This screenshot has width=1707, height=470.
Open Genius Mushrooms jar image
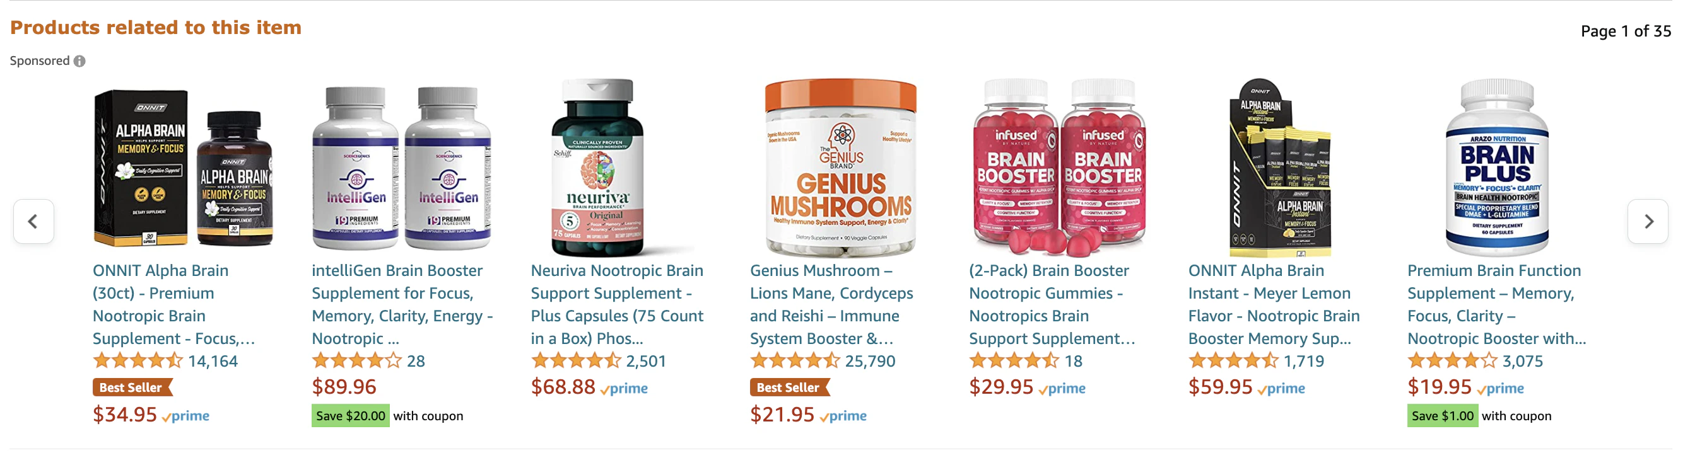(x=840, y=168)
